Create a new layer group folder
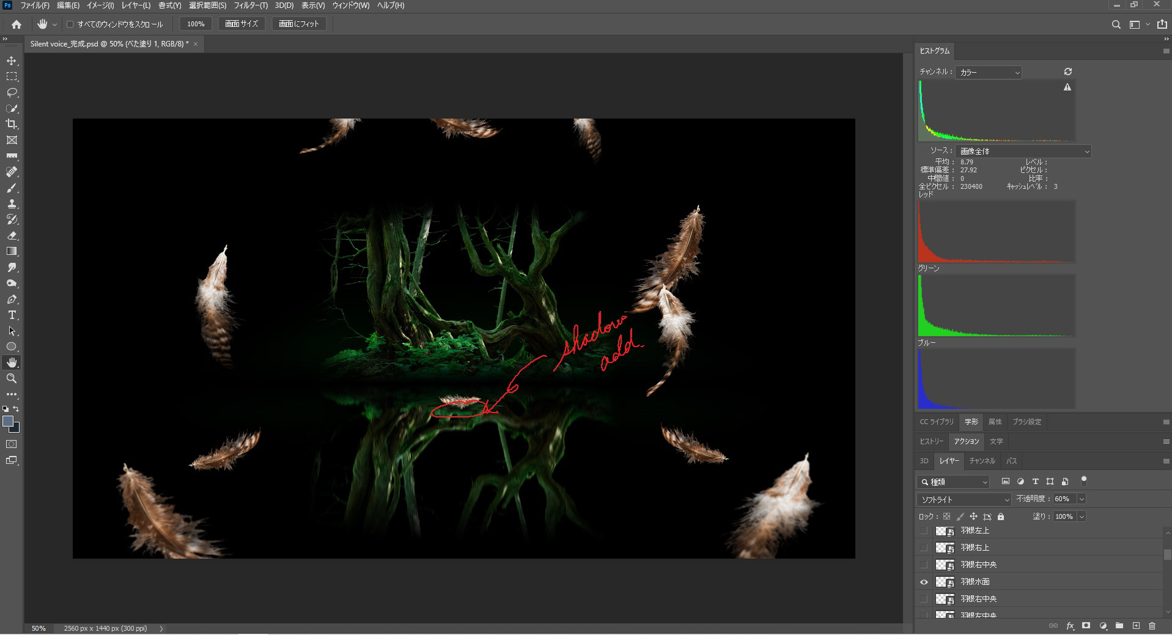This screenshot has width=1172, height=635. 1119,626
